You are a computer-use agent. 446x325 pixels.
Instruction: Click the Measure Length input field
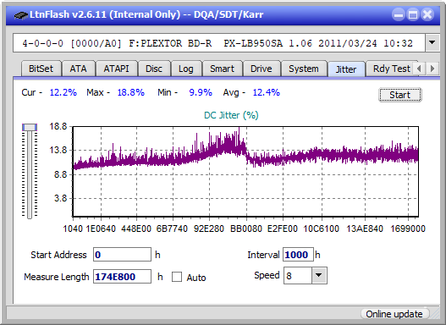tap(123, 277)
